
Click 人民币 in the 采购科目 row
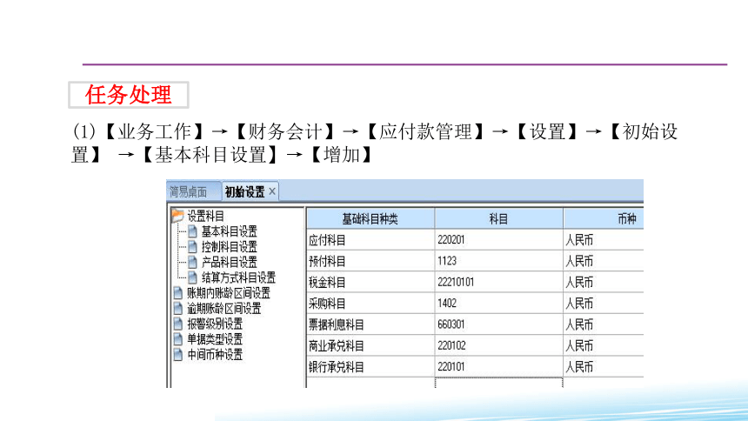579,303
